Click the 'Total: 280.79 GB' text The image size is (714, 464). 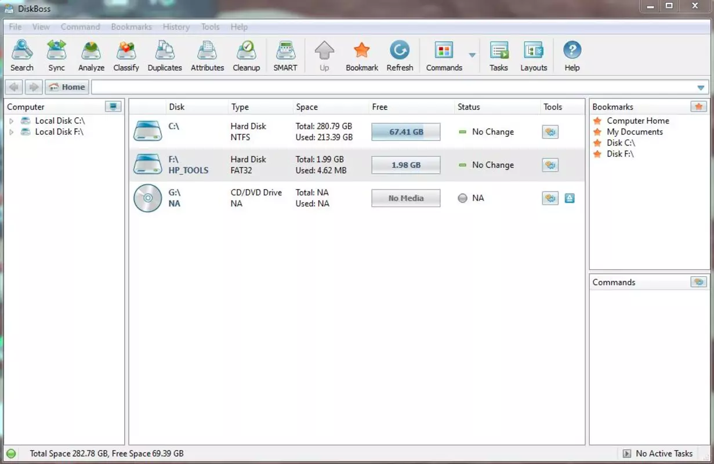pos(324,126)
